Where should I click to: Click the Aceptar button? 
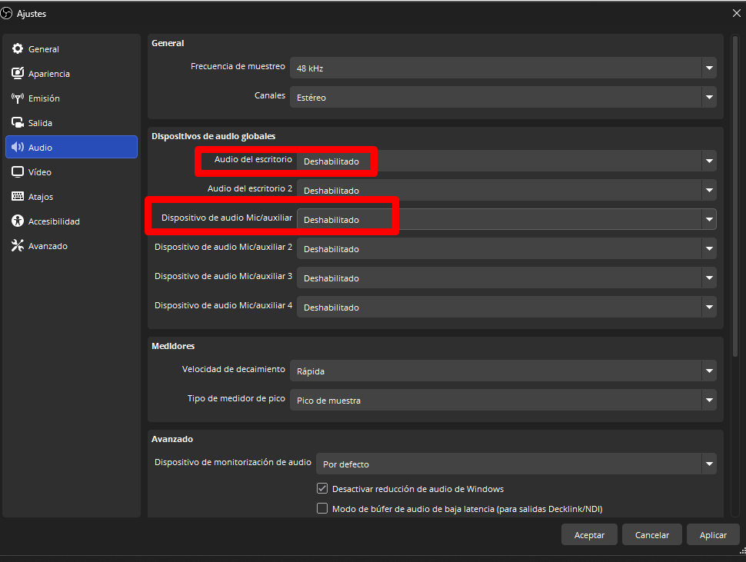click(x=589, y=534)
